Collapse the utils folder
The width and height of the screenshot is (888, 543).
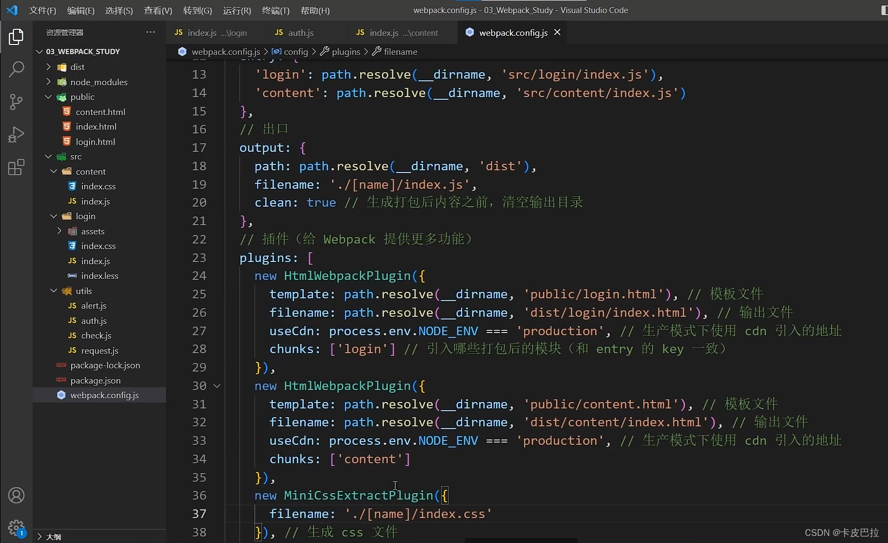(x=54, y=291)
